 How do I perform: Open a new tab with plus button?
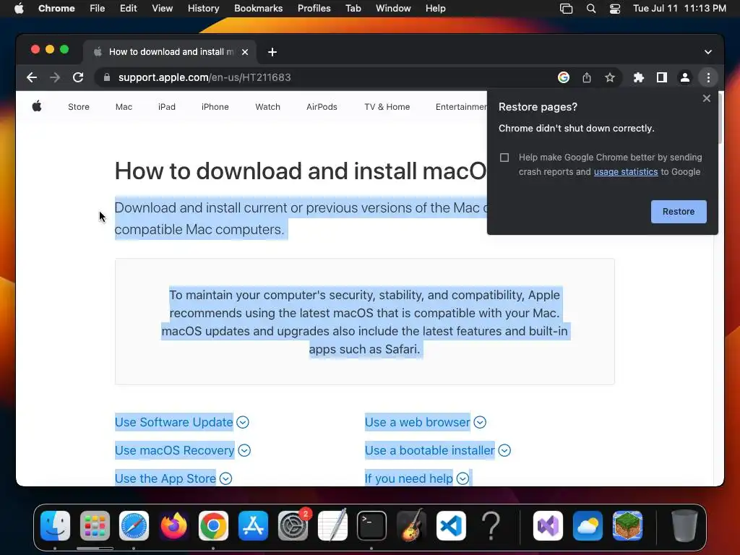tap(272, 52)
